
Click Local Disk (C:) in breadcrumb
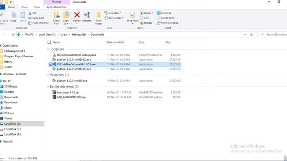pyautogui.click(x=47, y=34)
